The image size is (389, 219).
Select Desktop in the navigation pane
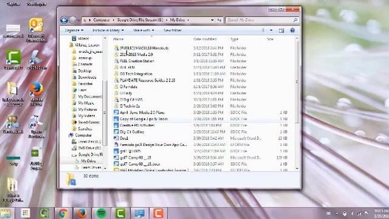tap(84, 71)
